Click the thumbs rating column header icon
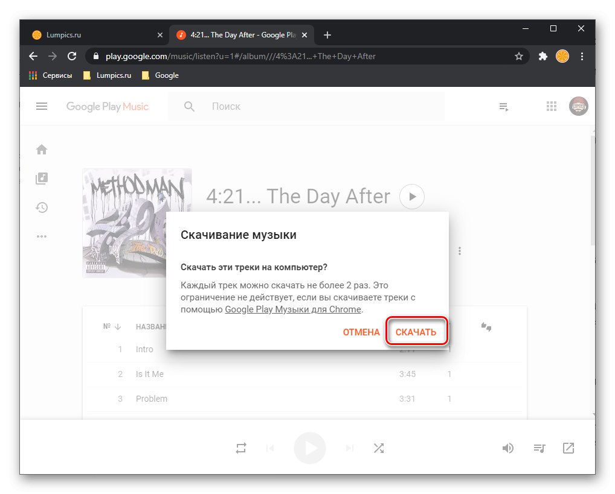The height and width of the screenshot is (494, 615). [486, 326]
